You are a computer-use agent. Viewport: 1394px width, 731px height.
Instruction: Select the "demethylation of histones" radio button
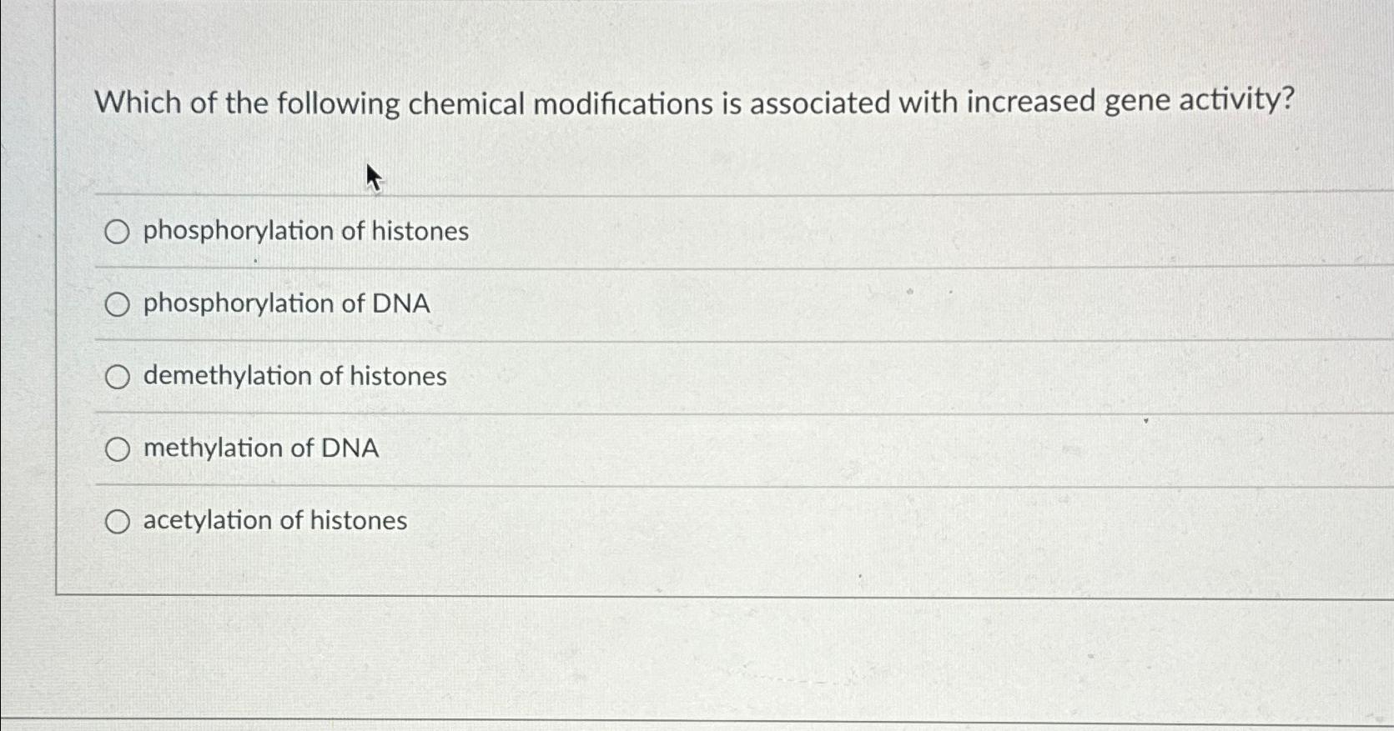pyautogui.click(x=118, y=376)
